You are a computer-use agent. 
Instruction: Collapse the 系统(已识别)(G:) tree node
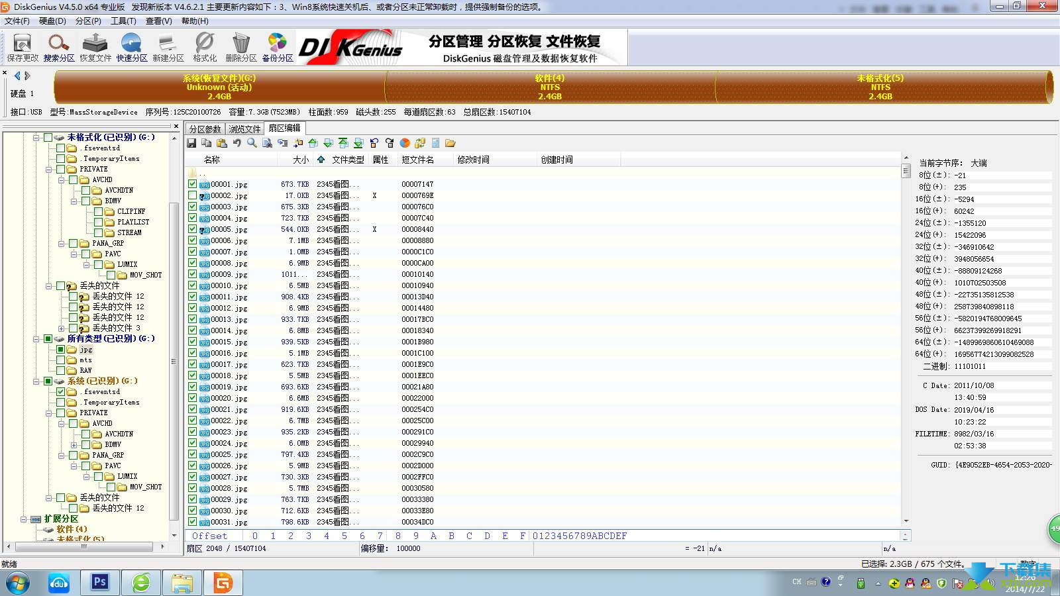coord(36,381)
